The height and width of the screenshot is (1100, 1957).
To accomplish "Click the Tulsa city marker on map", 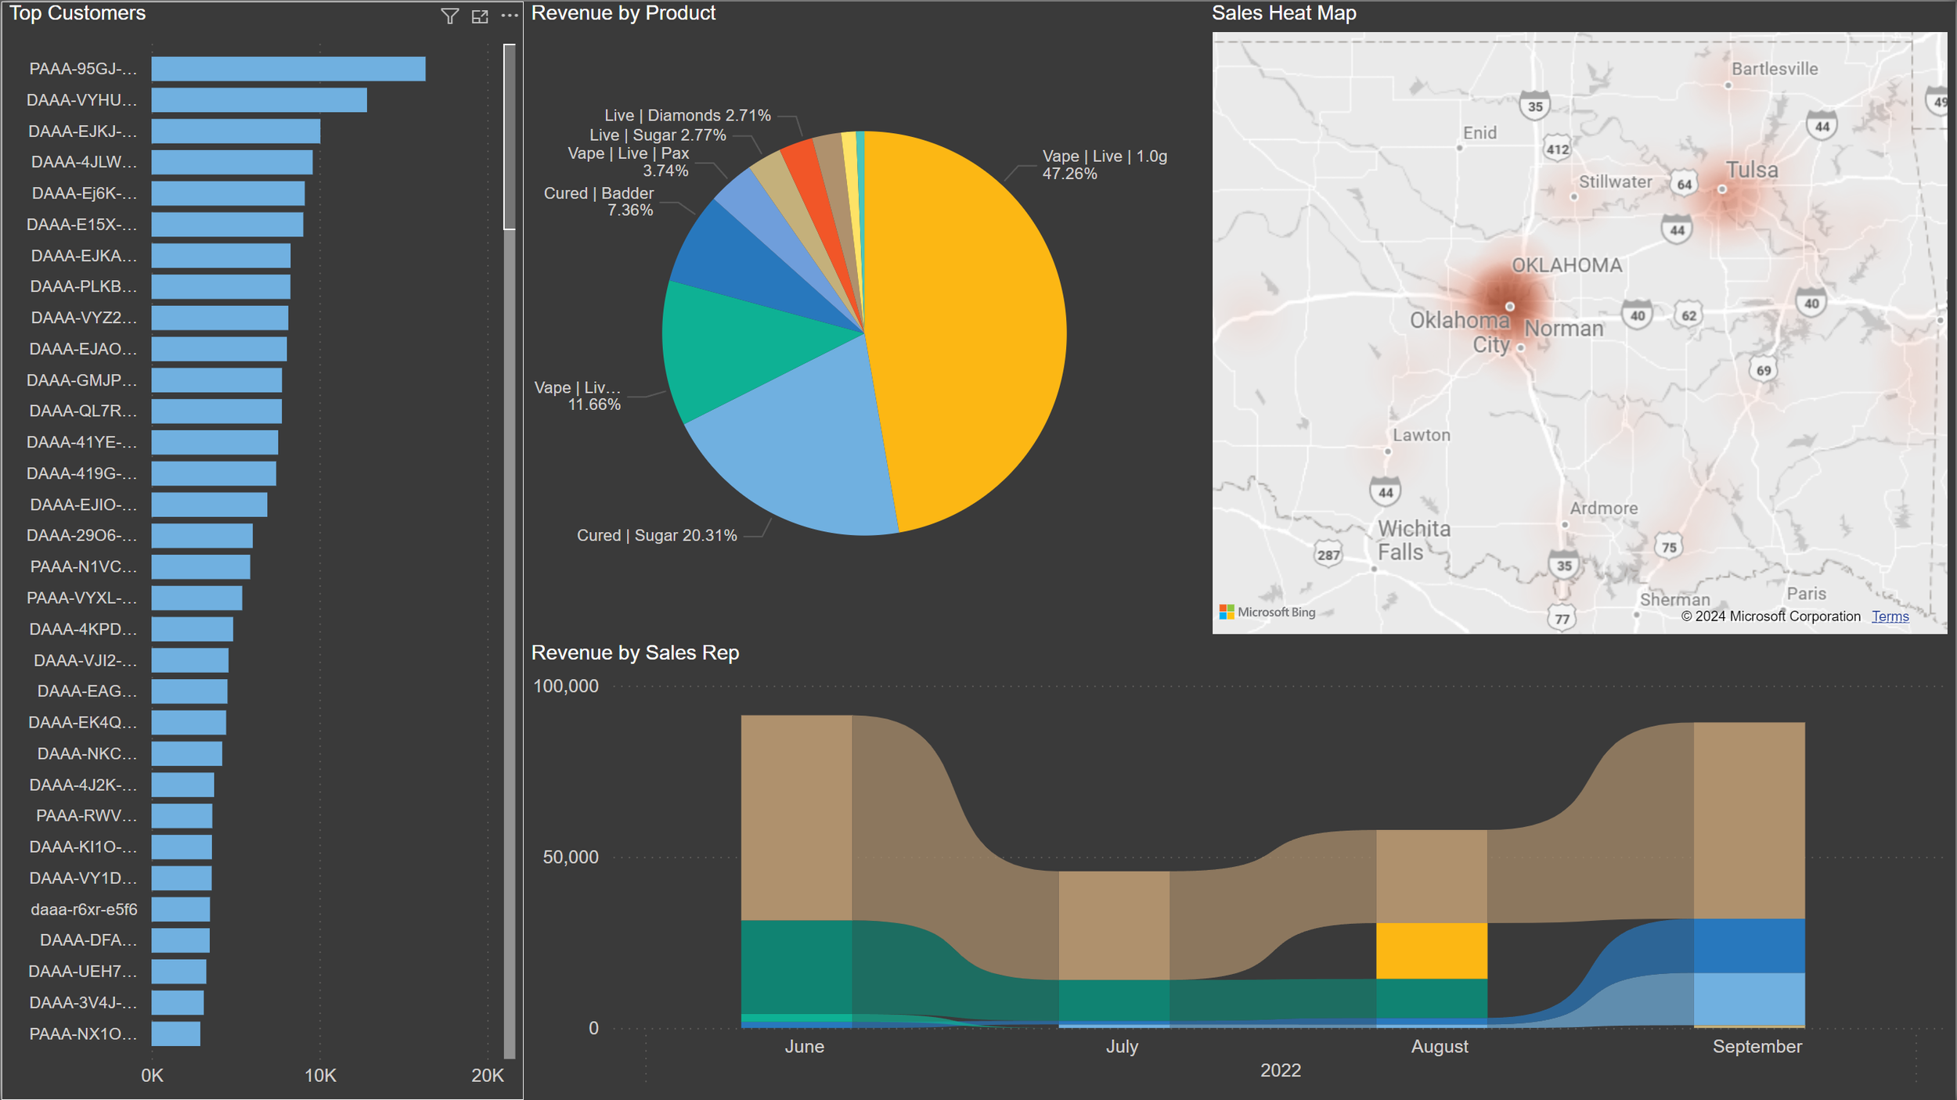I will click(1721, 189).
